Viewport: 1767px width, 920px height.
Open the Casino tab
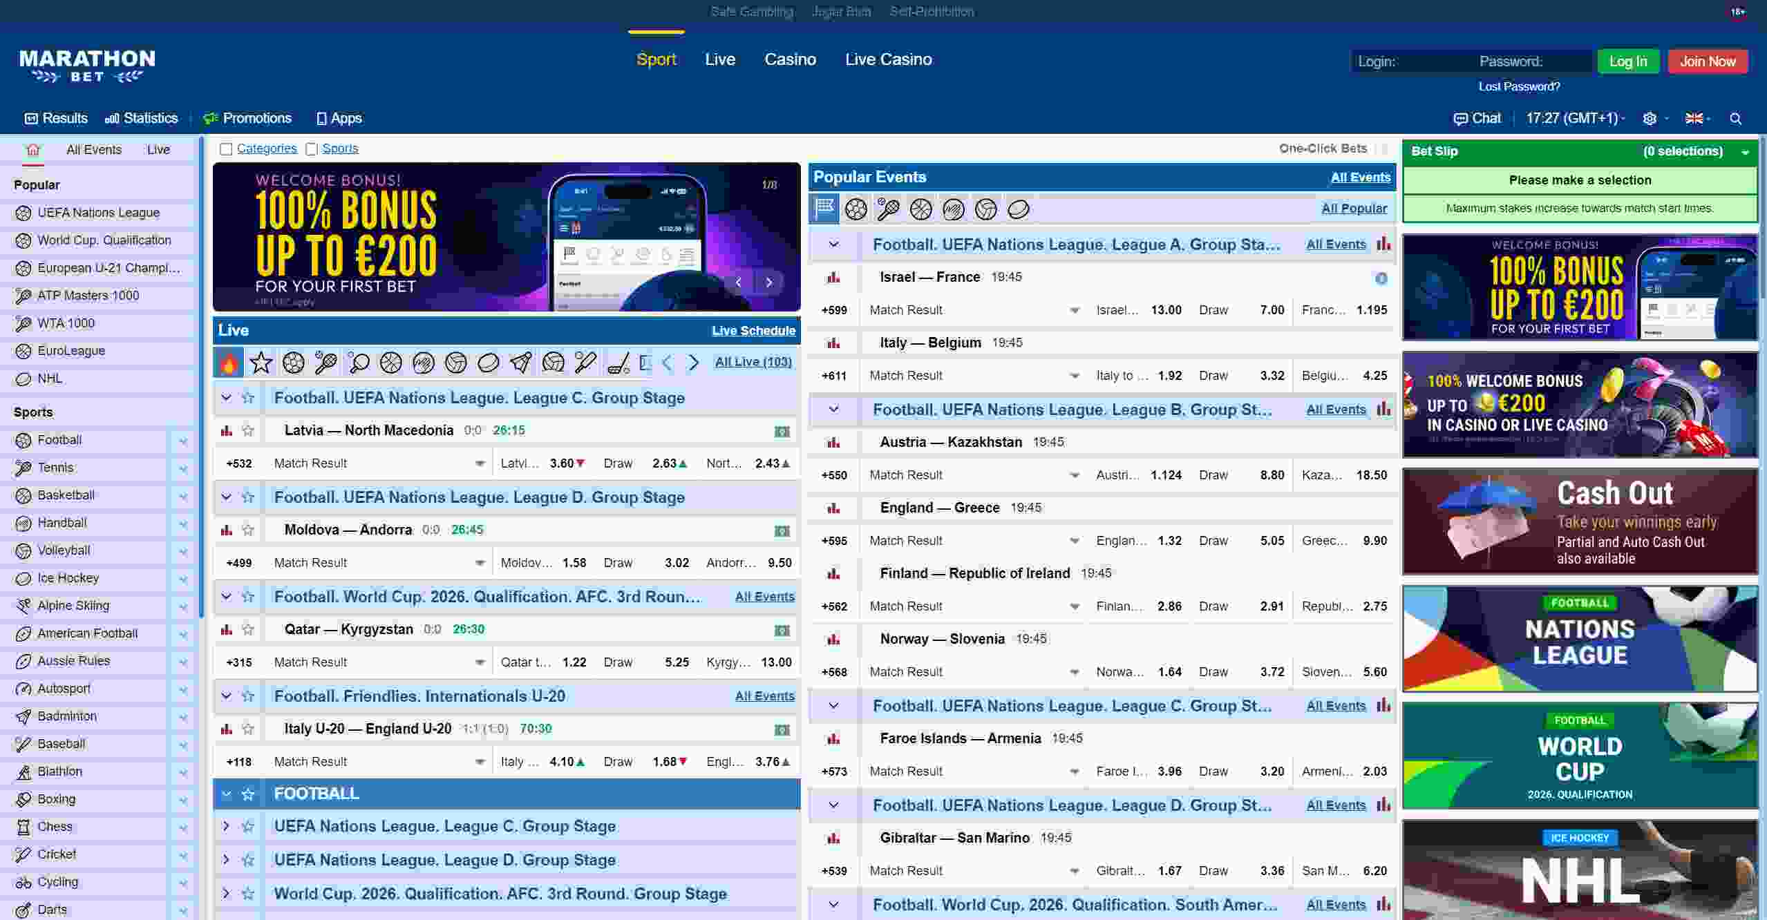click(790, 59)
